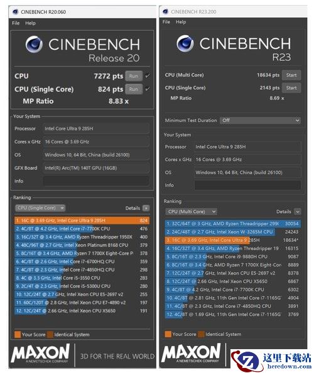314x373 pixels.
Task: Click the heredown.com watermark logo
Action: (x=271, y=360)
